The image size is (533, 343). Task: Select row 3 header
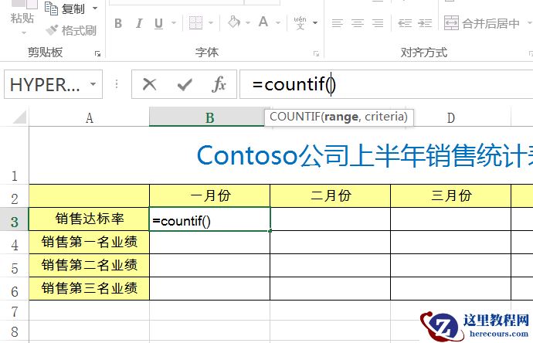pos(14,219)
